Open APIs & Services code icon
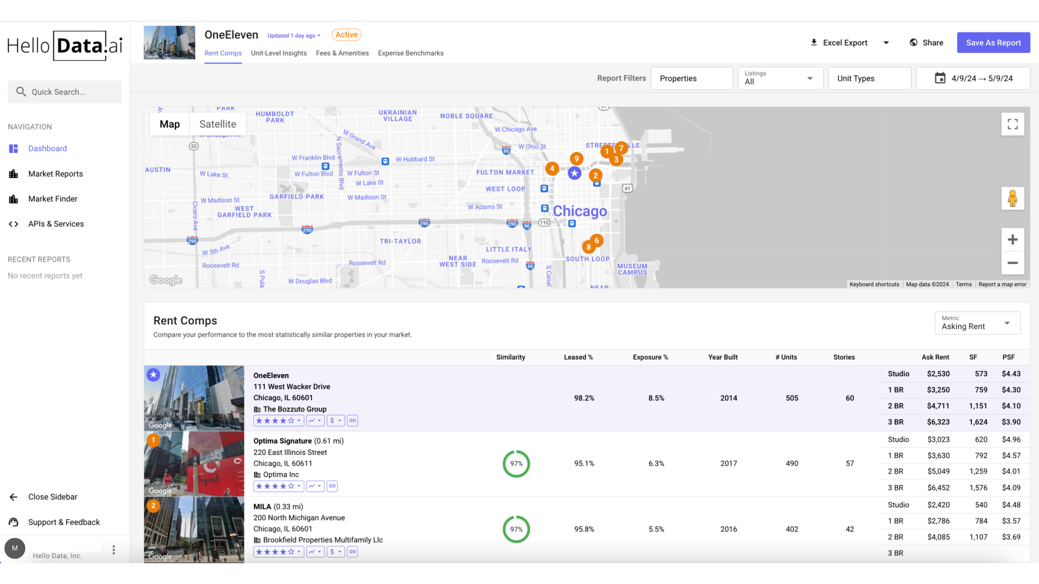Viewport: 1039px width, 584px height. coord(14,224)
